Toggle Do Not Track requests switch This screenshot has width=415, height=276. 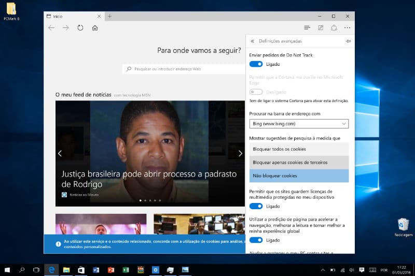coord(256,64)
